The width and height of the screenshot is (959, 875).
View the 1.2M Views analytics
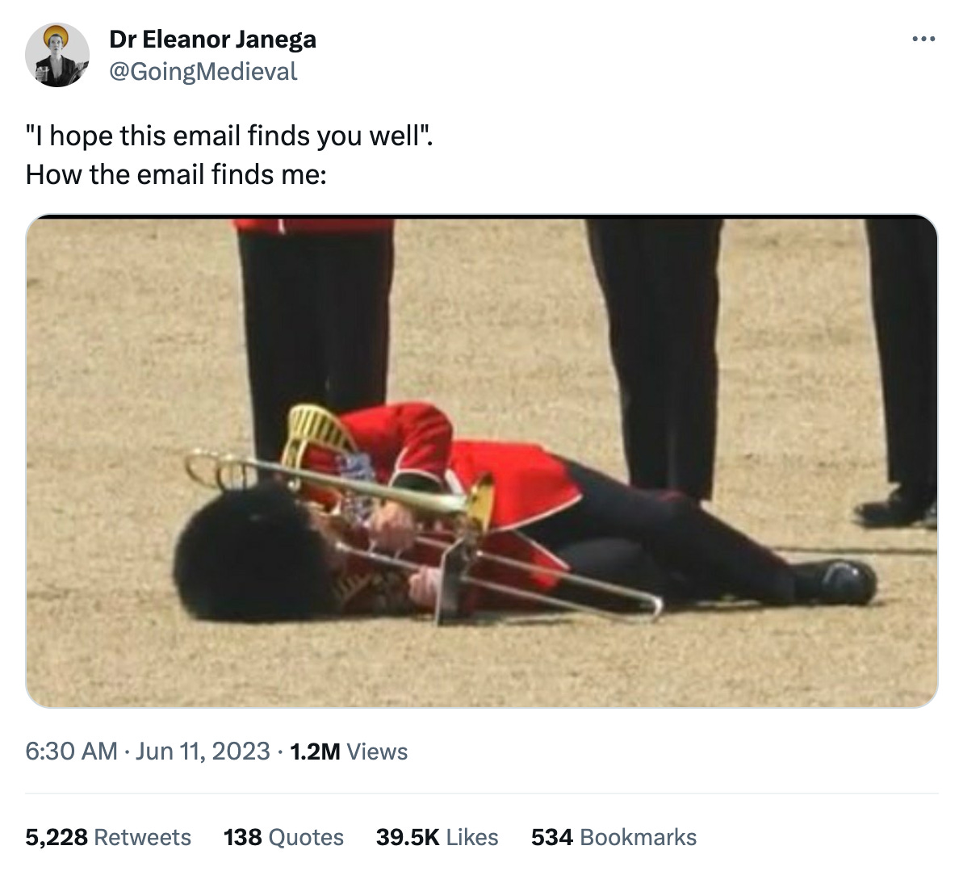point(349,751)
